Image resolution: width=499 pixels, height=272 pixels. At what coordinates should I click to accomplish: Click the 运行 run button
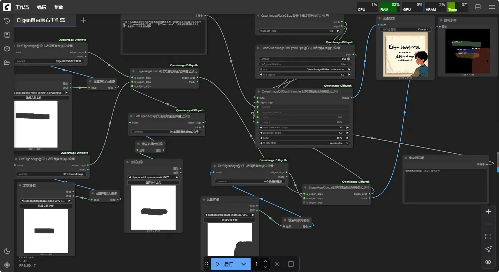pos(224,264)
